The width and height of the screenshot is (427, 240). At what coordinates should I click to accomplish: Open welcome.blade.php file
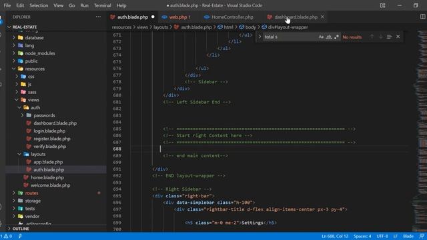click(51, 185)
